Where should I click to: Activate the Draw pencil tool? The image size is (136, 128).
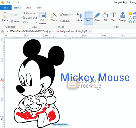click(x=97, y=18)
